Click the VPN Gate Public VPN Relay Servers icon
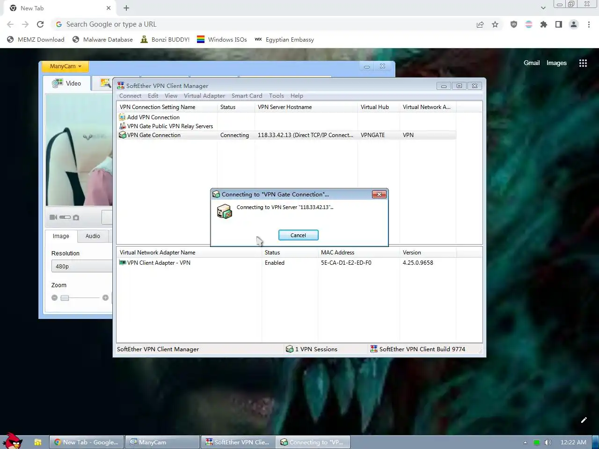 [123, 126]
